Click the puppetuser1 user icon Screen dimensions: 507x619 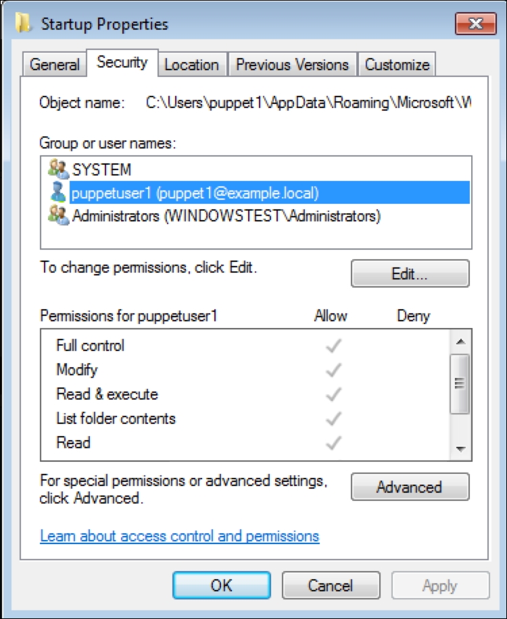coord(58,192)
